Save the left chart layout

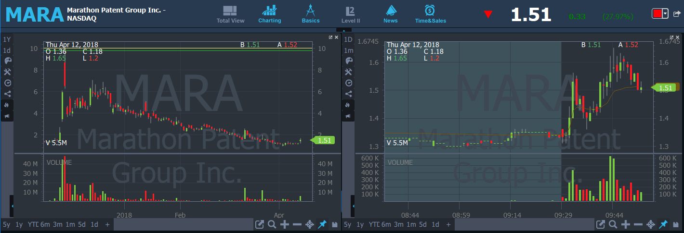(334, 224)
